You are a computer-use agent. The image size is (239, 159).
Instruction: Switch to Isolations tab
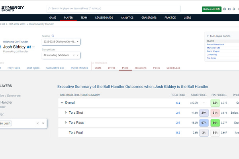click(x=141, y=68)
